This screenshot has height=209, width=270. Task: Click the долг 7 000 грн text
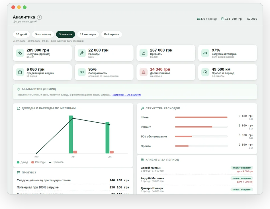pyautogui.click(x=245, y=182)
